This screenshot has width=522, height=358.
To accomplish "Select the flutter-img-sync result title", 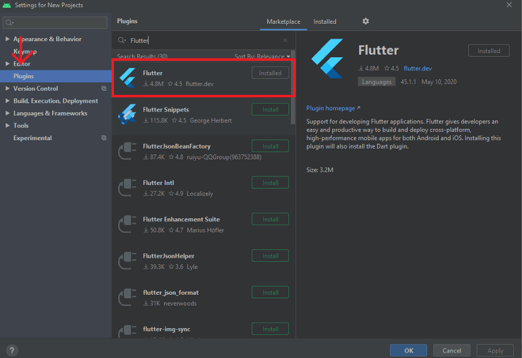I will [x=166, y=329].
